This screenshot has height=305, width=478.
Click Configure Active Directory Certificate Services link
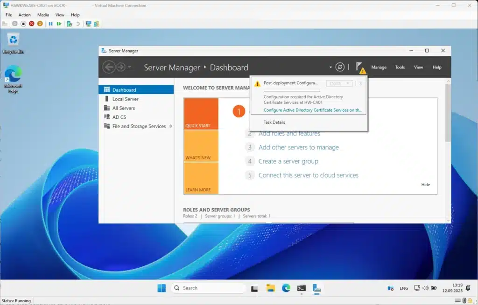313,110
